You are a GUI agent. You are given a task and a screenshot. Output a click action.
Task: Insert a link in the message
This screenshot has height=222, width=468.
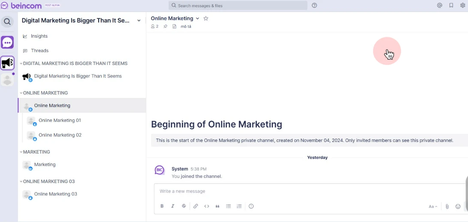click(x=196, y=206)
